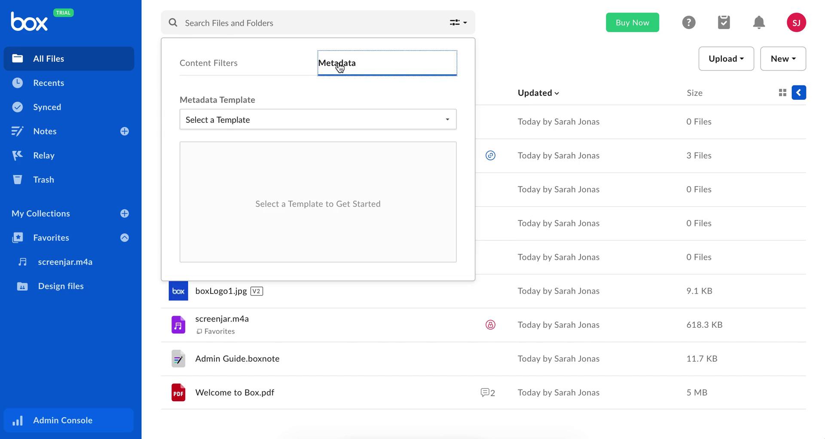Image resolution: width=825 pixels, height=439 pixels.
Task: Click the 9.1 KB size value
Action: click(699, 291)
